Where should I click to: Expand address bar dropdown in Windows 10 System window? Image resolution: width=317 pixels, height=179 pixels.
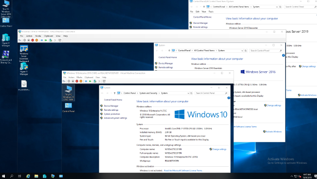[x=188, y=93]
